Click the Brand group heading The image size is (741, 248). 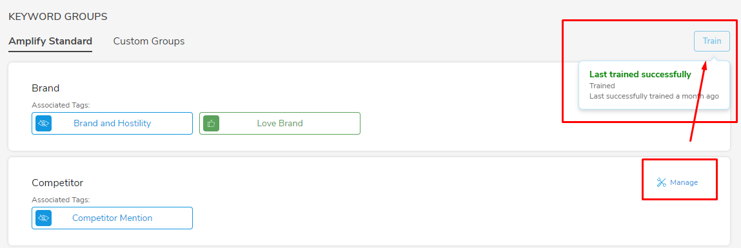[45, 88]
